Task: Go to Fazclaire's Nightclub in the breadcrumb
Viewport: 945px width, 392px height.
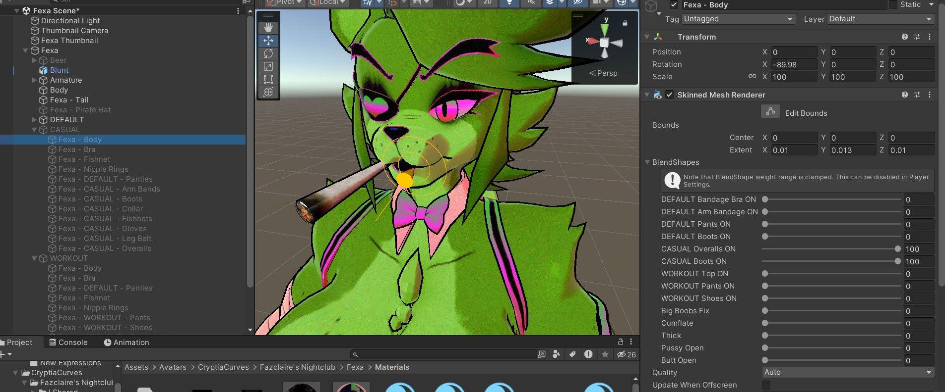Action: (298, 367)
